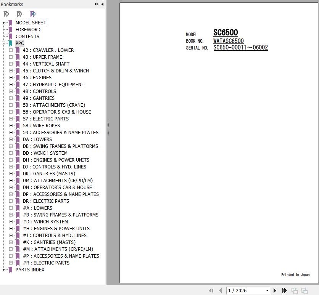
Task: Click bookmark icon beside 44 : VERTICAL SHAFT
Action: pos(18,64)
